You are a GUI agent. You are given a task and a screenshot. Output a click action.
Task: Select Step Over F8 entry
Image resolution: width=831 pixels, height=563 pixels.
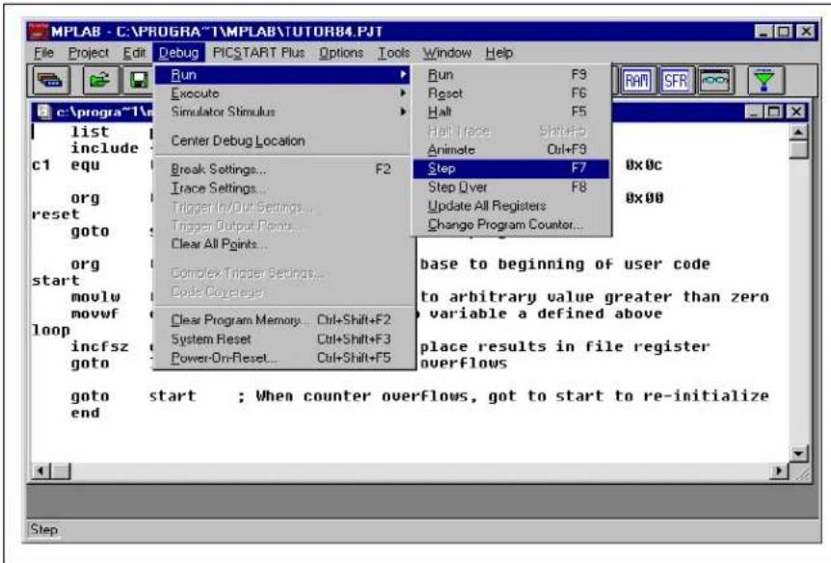(511, 187)
